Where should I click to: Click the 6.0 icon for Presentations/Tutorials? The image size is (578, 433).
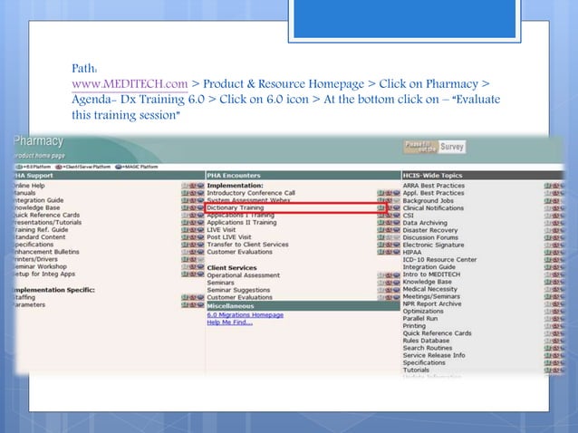(185, 223)
